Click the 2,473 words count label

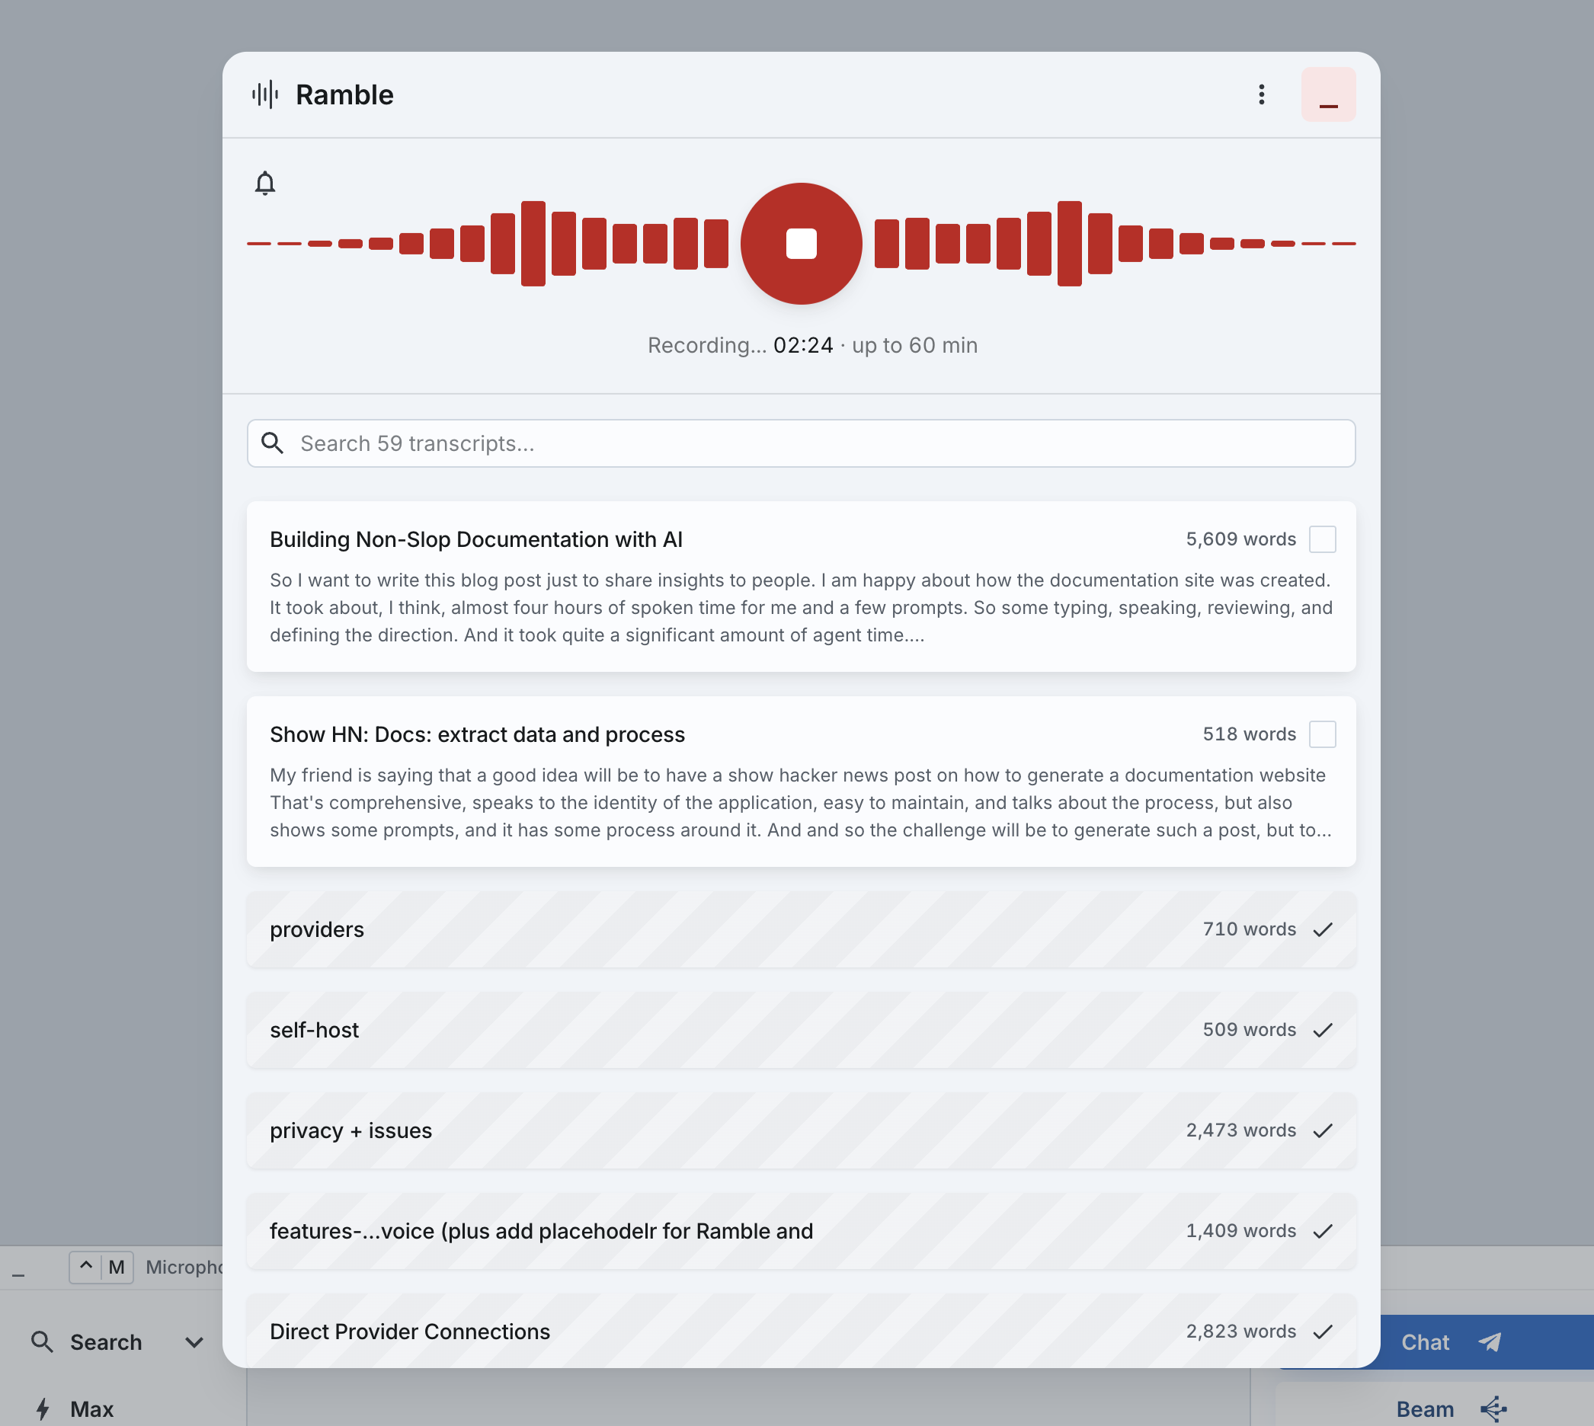pyautogui.click(x=1240, y=1130)
